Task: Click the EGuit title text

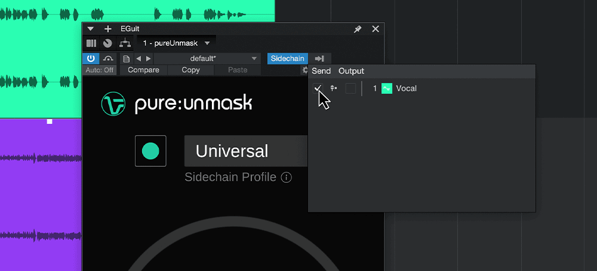Action: click(130, 29)
